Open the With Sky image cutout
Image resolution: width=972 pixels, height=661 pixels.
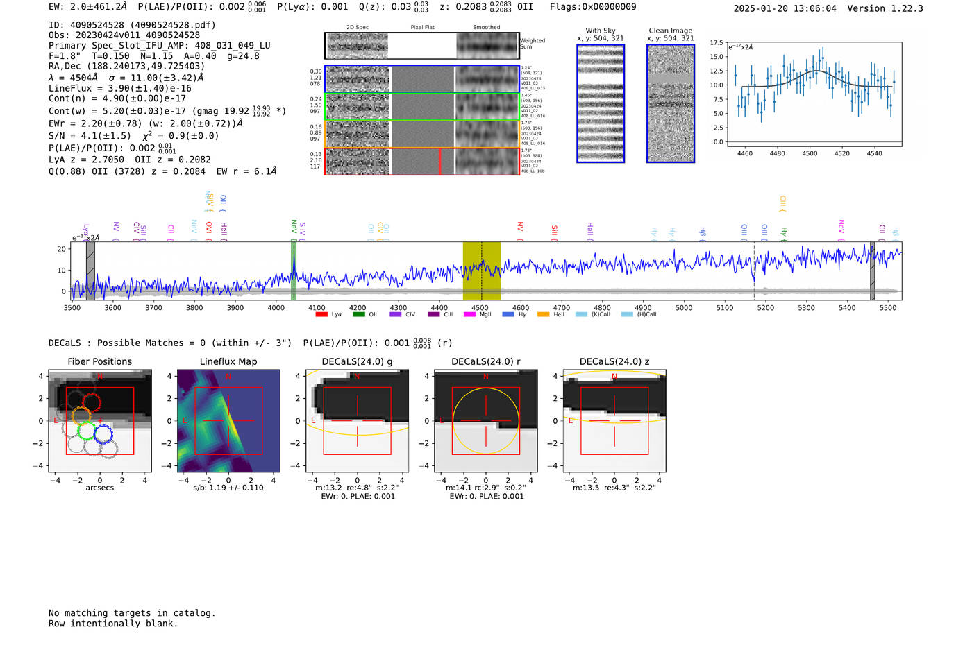[601, 104]
